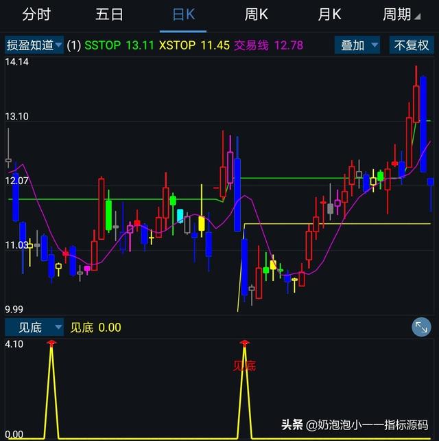Click the red 见底 label under the second signal spike
Screen dimensions: 439x441
244,366
